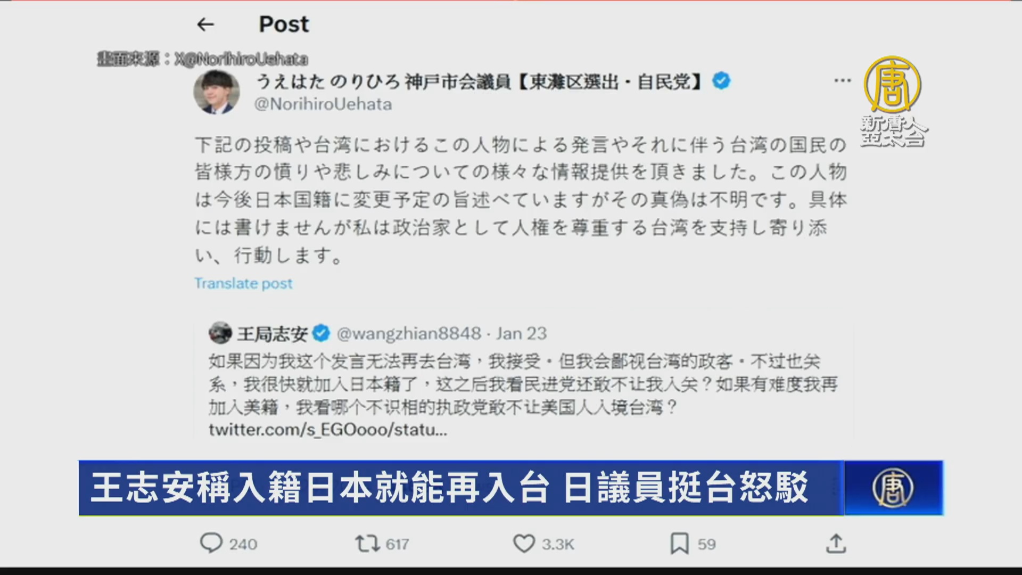
Task: Click the 王局志安 small avatar thumbnail
Action: tap(220, 333)
